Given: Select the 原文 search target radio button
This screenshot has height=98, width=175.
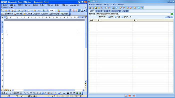Looking at the screenshot, I should (x=111, y=17).
